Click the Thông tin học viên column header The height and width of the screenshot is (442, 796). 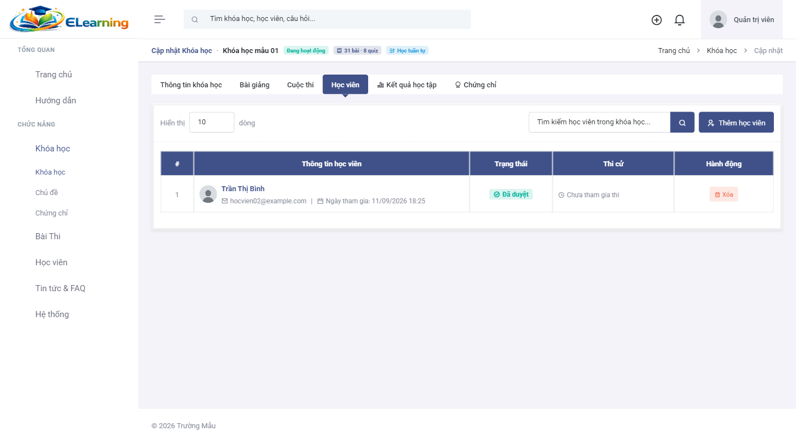pos(332,164)
